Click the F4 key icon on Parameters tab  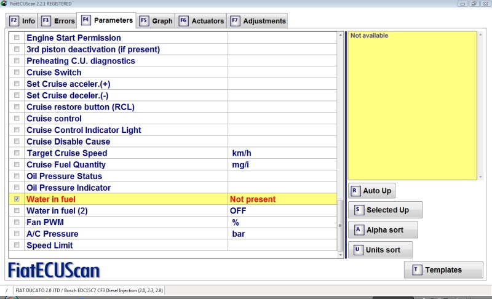click(x=85, y=20)
